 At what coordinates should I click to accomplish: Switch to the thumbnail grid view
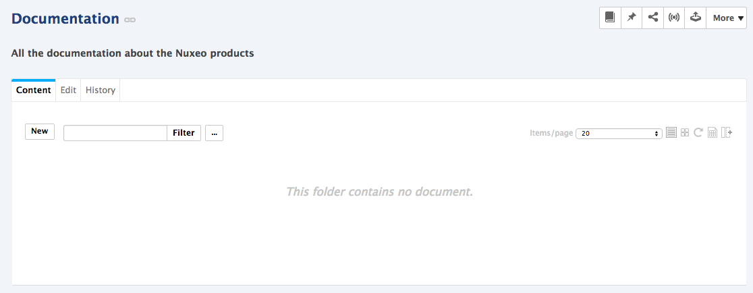point(685,132)
